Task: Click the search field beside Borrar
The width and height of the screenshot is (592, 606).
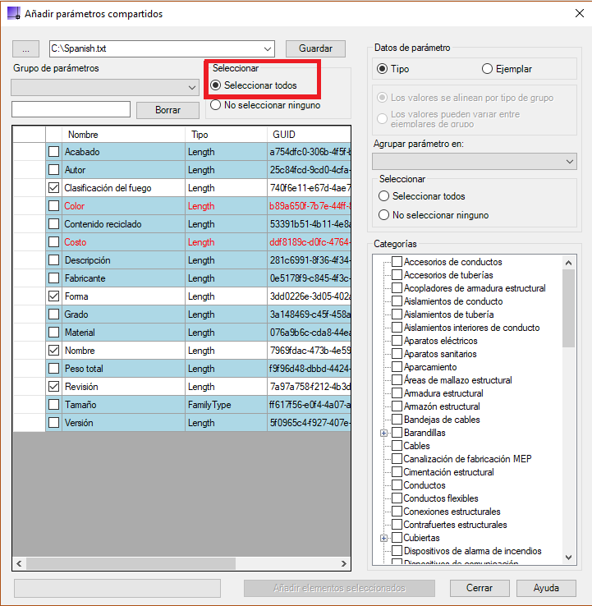Action: [x=71, y=109]
